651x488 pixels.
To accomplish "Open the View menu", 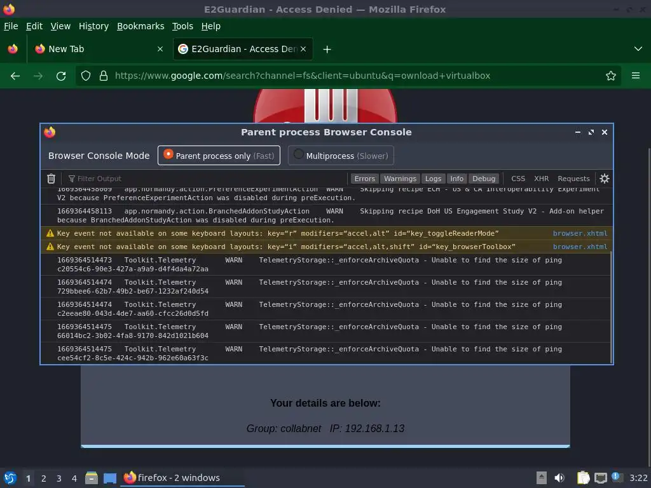I will 60,26.
